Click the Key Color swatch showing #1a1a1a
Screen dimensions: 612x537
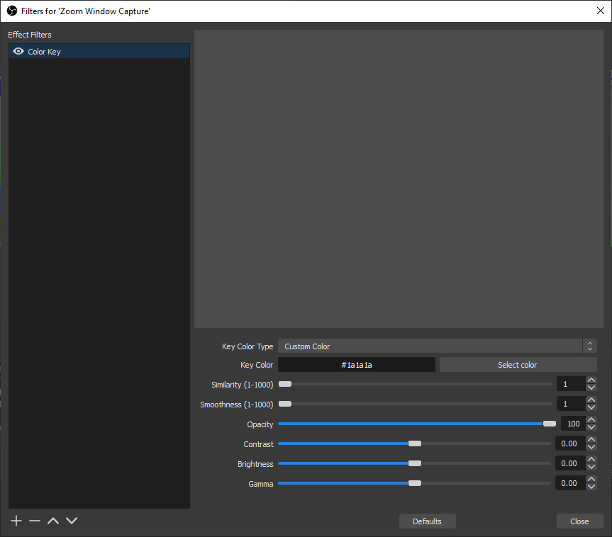(357, 364)
